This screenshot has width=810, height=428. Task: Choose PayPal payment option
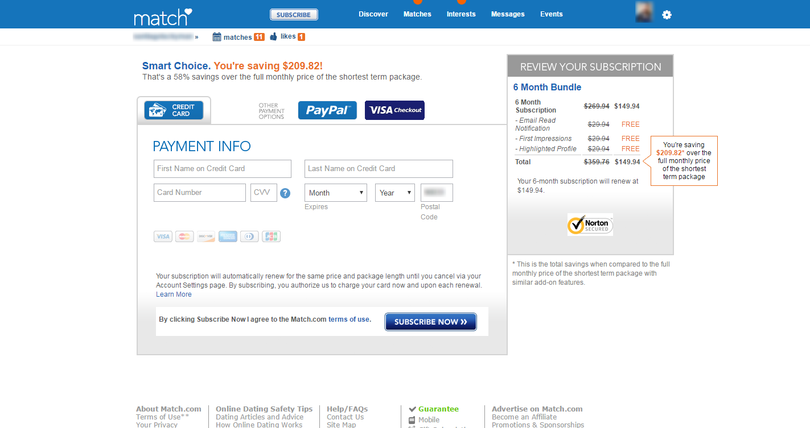[327, 110]
